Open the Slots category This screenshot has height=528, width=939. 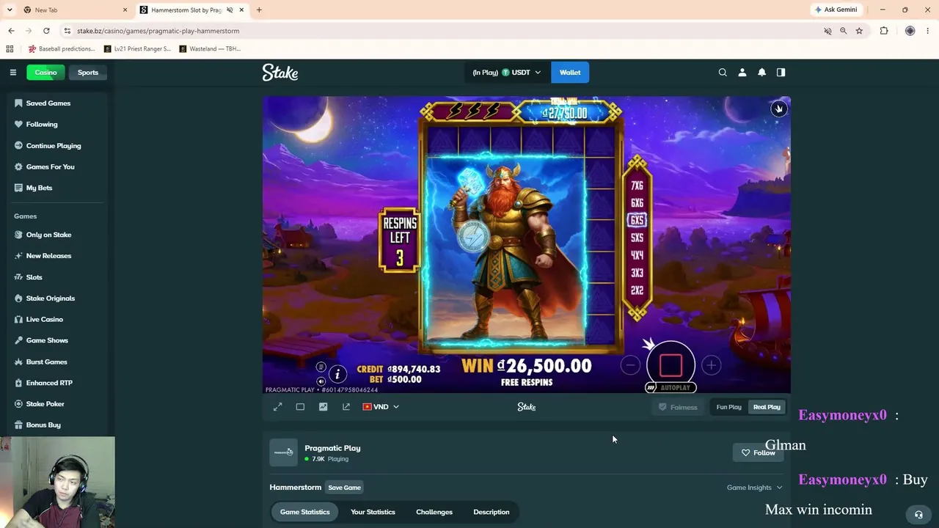click(34, 277)
